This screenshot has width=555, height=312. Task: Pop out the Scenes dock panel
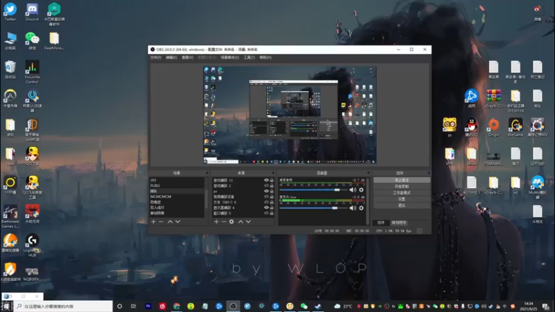(207, 173)
